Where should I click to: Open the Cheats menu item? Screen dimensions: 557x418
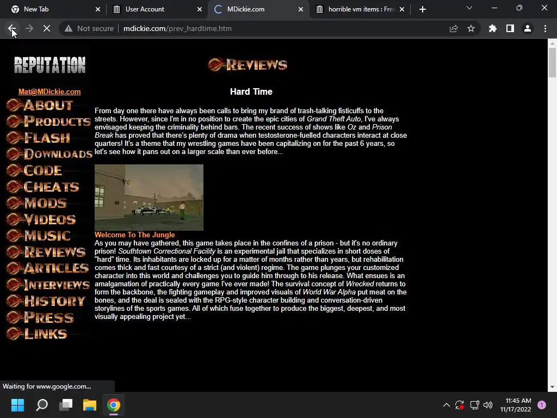(43, 187)
